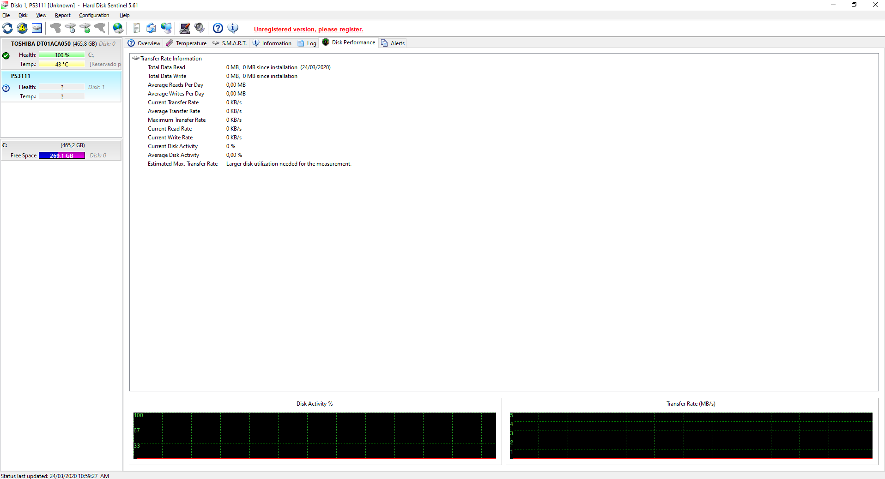Select the PS3111 disk entry
The width and height of the screenshot is (885, 479).
pos(61,86)
